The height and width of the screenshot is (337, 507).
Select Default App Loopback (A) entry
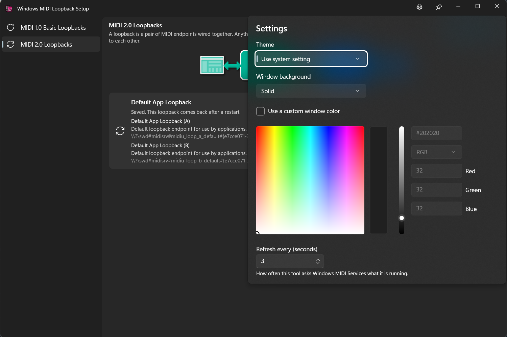(161, 121)
